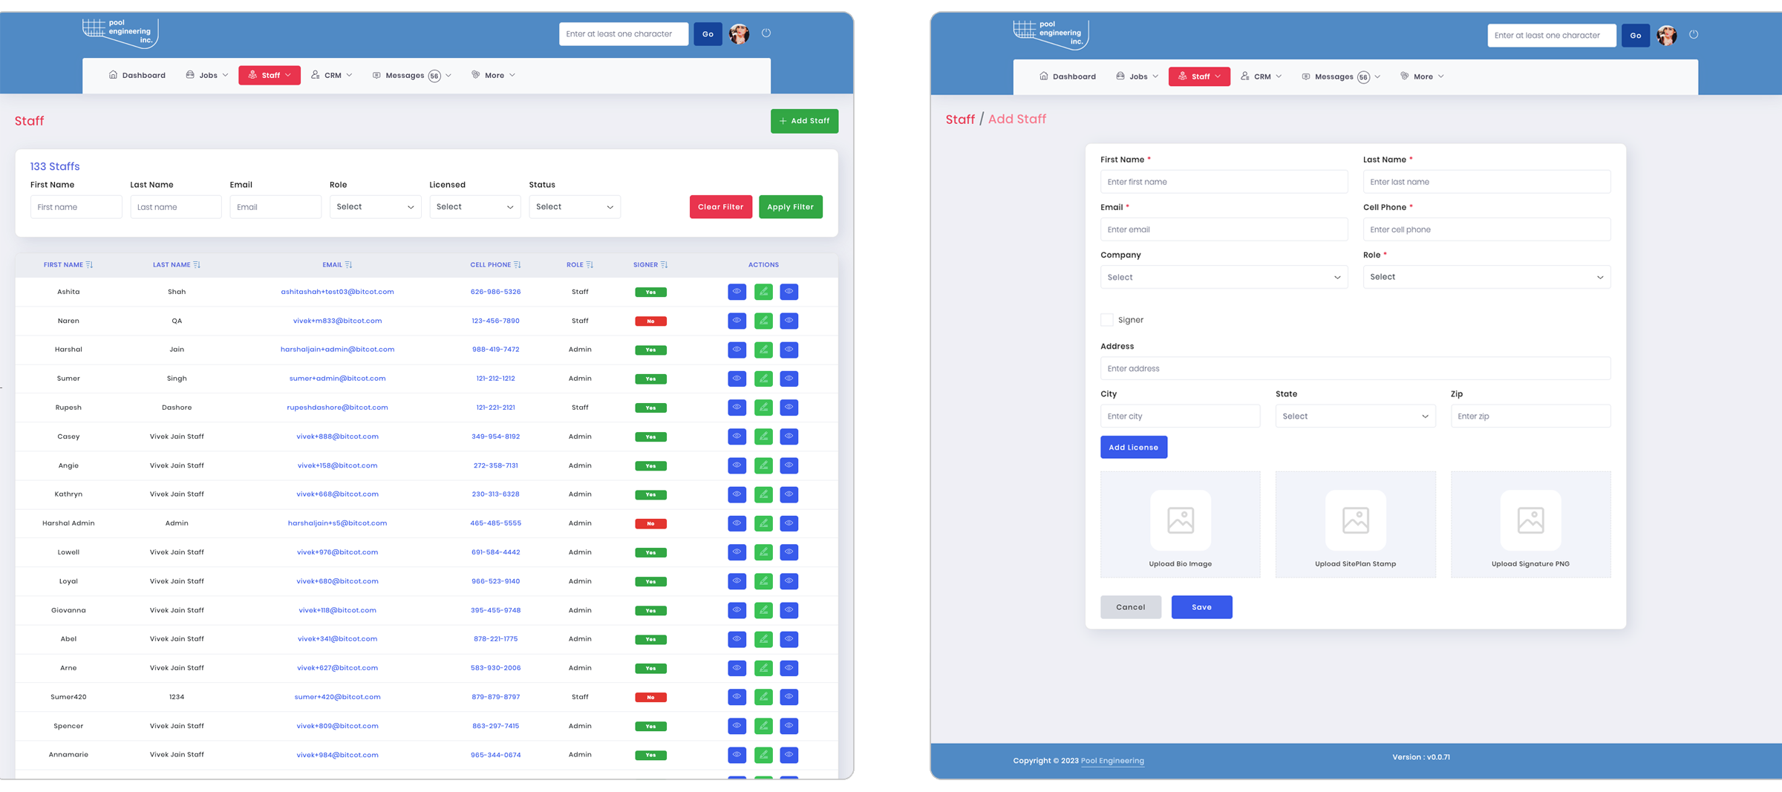Check the Signer checkbox

pyautogui.click(x=1107, y=320)
